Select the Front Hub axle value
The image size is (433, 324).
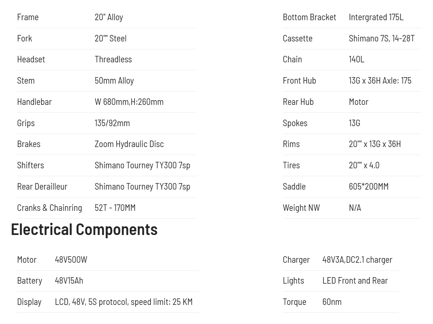click(380, 81)
